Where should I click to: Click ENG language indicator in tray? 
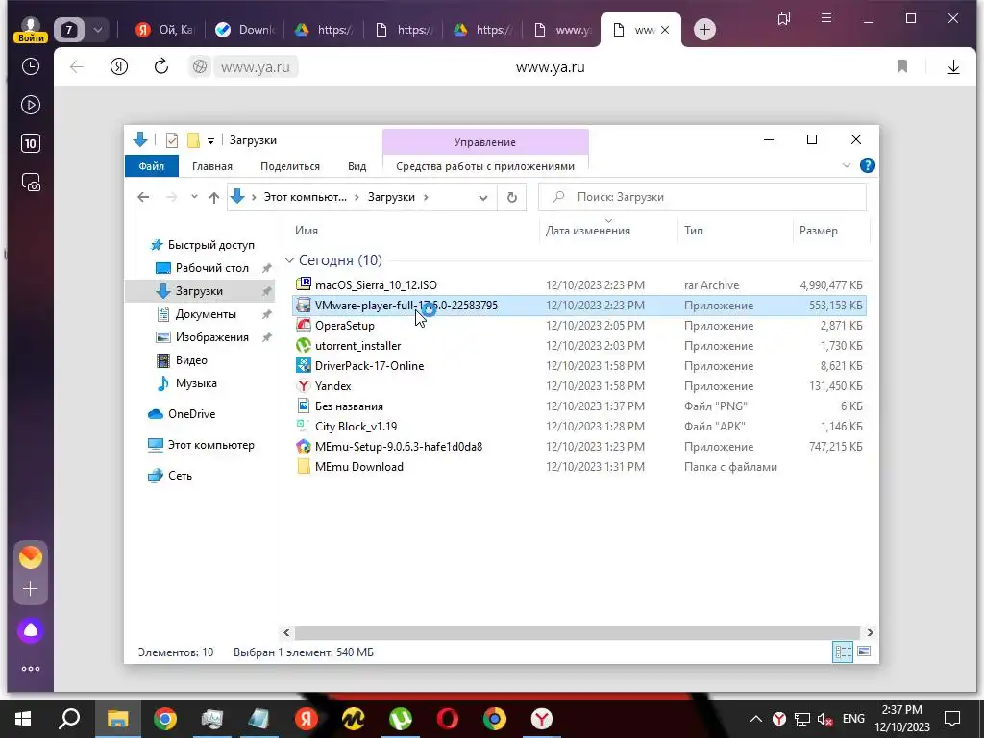pos(853,719)
